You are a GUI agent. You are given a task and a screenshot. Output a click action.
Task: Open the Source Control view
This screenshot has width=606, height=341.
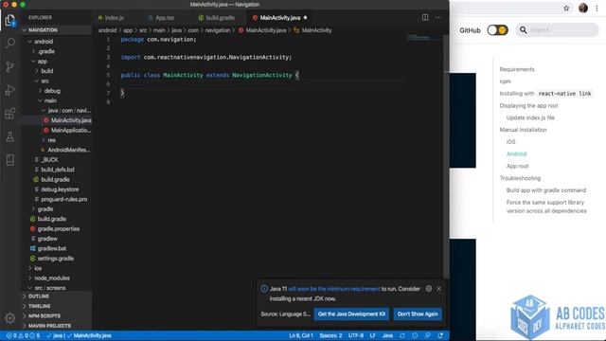[x=10, y=67]
